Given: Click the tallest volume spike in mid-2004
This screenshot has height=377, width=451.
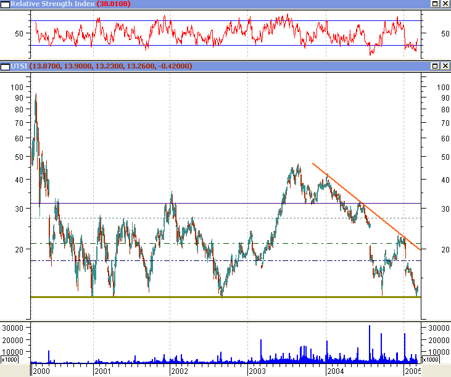Looking at the screenshot, I should coord(370,344).
